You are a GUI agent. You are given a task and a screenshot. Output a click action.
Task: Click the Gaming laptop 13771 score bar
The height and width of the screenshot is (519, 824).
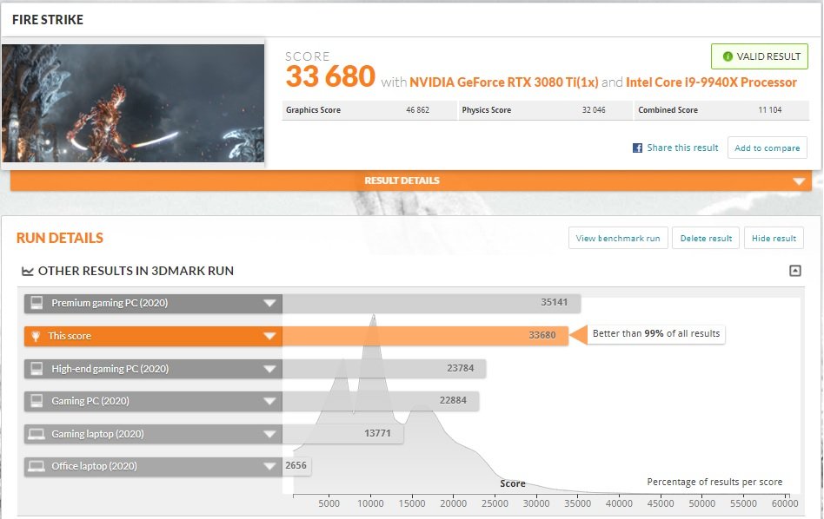(x=342, y=434)
